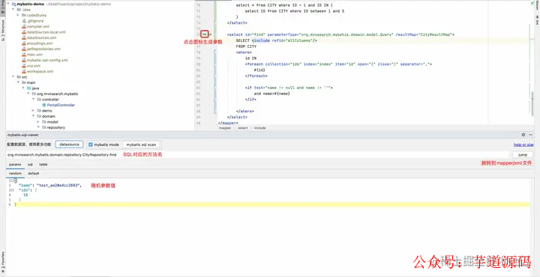
Task: Expand the model package
Action: 38,122
